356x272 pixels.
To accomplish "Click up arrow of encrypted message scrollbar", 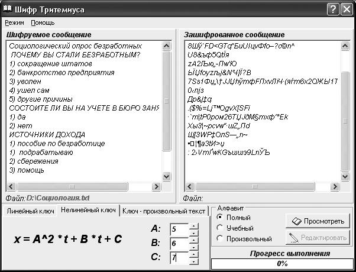I will pyautogui.click(x=345, y=46).
